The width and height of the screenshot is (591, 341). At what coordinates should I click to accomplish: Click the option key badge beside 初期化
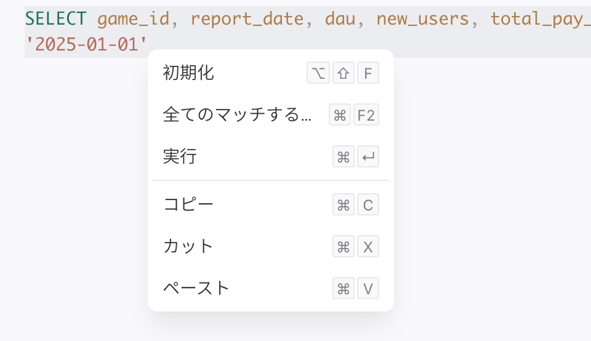318,73
